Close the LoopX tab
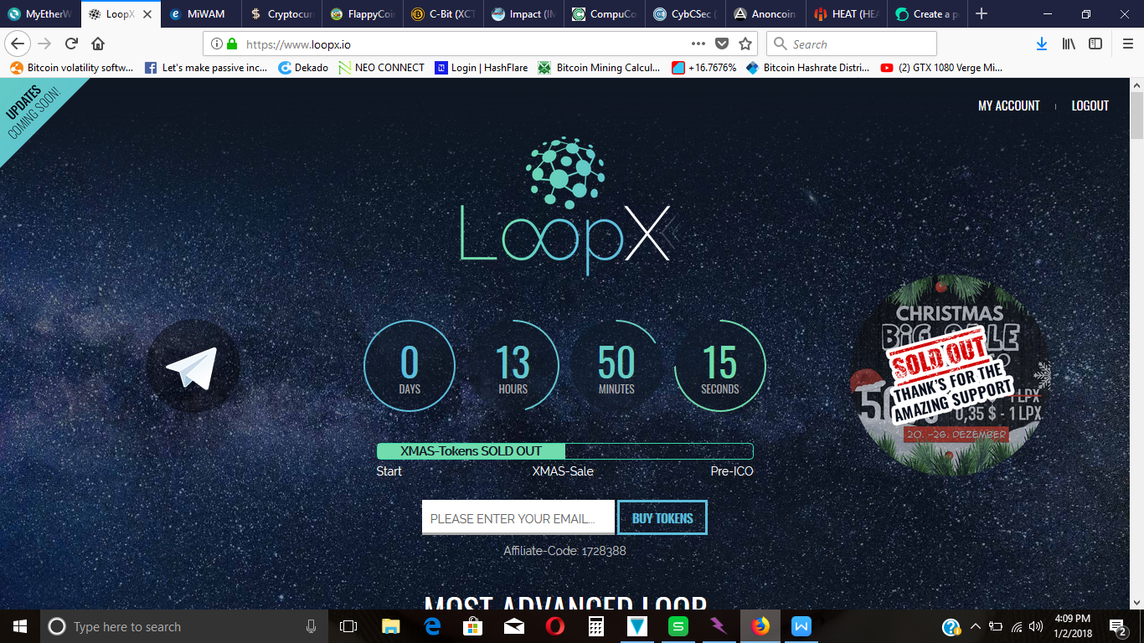Screen dimensions: 1144x643 tap(147, 14)
